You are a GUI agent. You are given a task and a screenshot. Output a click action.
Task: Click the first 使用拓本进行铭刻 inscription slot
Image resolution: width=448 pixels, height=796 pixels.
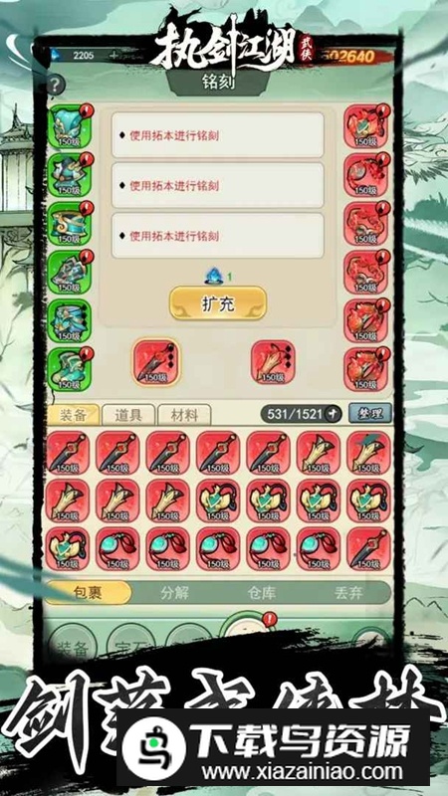pos(218,135)
